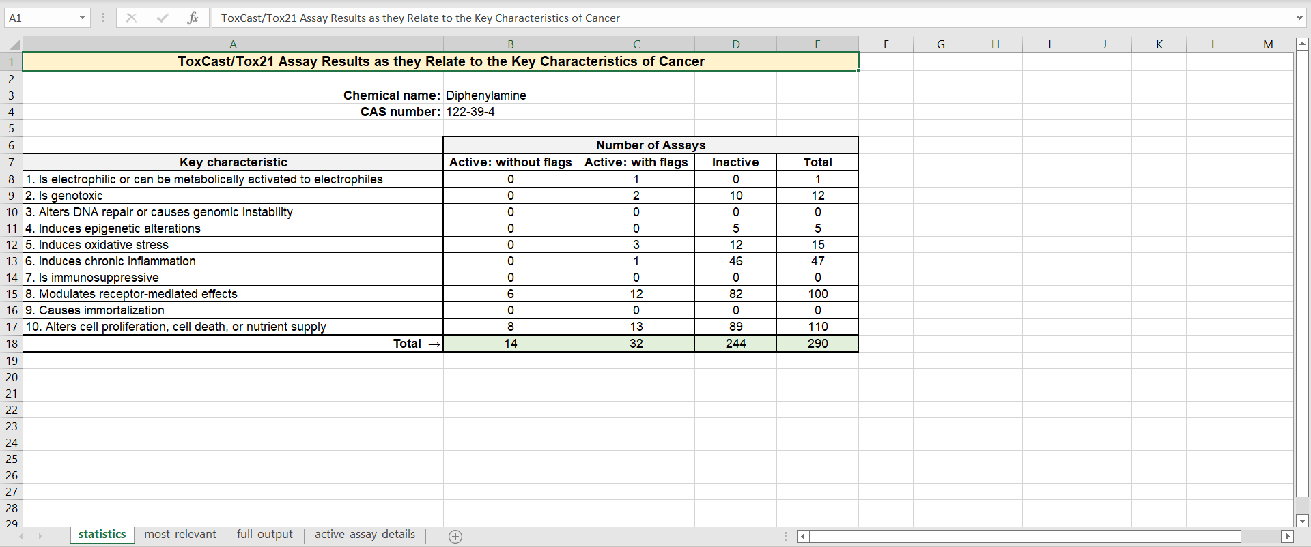Screen dimensions: 1311x547
Task: Click the vertical scrollbar thumb
Action: click(x=1302, y=273)
